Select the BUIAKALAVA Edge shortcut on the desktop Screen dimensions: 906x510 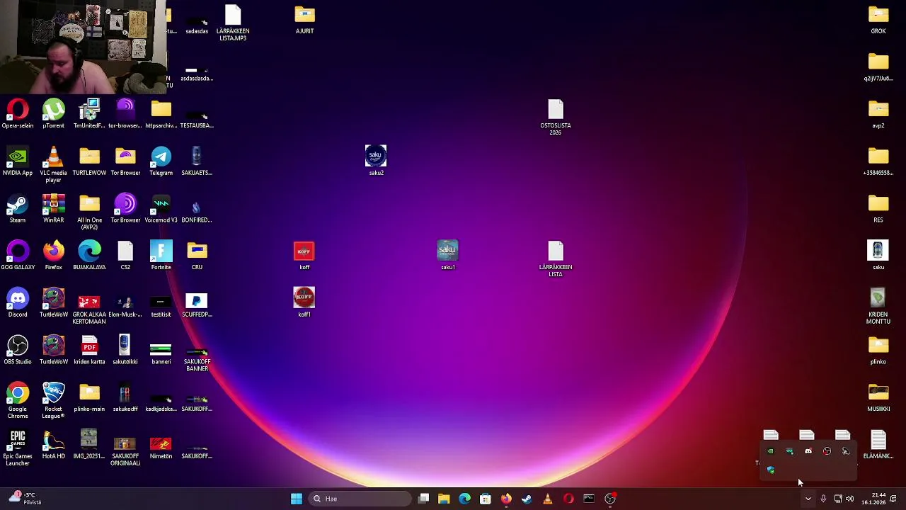(89, 256)
